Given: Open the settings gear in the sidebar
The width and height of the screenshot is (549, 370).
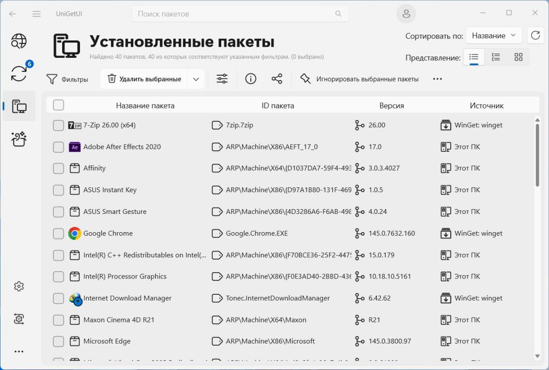Looking at the screenshot, I should (19, 286).
